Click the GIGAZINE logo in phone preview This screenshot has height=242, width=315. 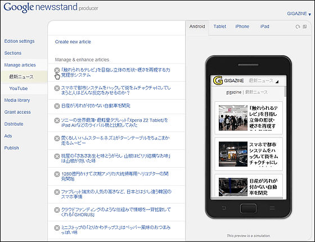[x=218, y=80]
